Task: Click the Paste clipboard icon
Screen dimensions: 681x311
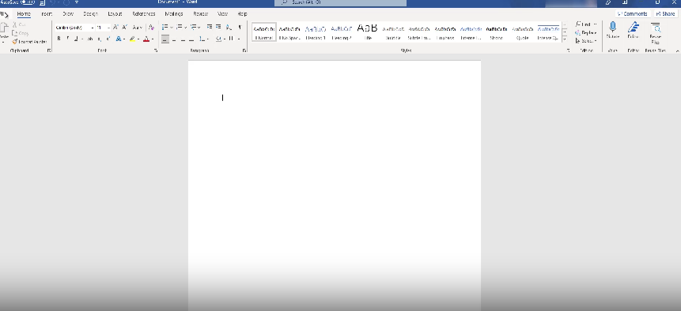Action: tap(3, 28)
